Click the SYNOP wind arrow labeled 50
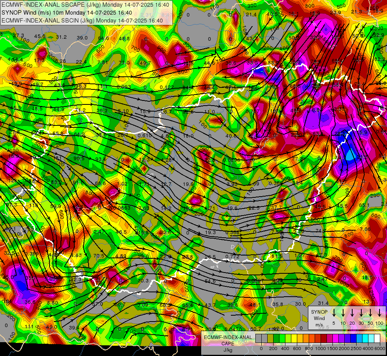Viewport: 387px width, 356px height. click(x=370, y=312)
